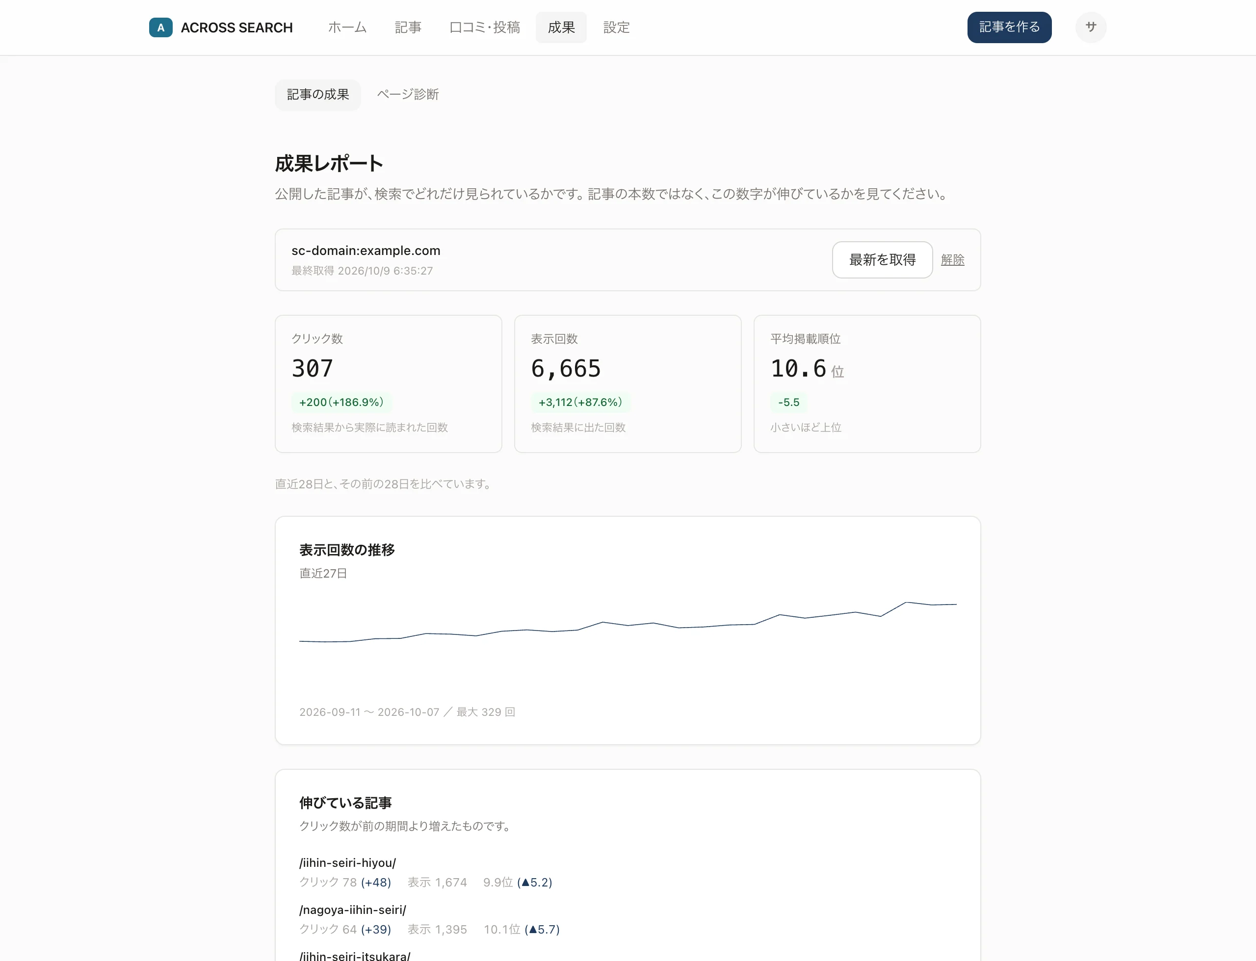Click the 最新を取得 button

click(x=882, y=260)
